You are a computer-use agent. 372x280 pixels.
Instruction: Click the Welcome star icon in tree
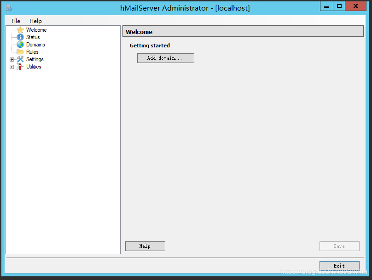pos(20,30)
